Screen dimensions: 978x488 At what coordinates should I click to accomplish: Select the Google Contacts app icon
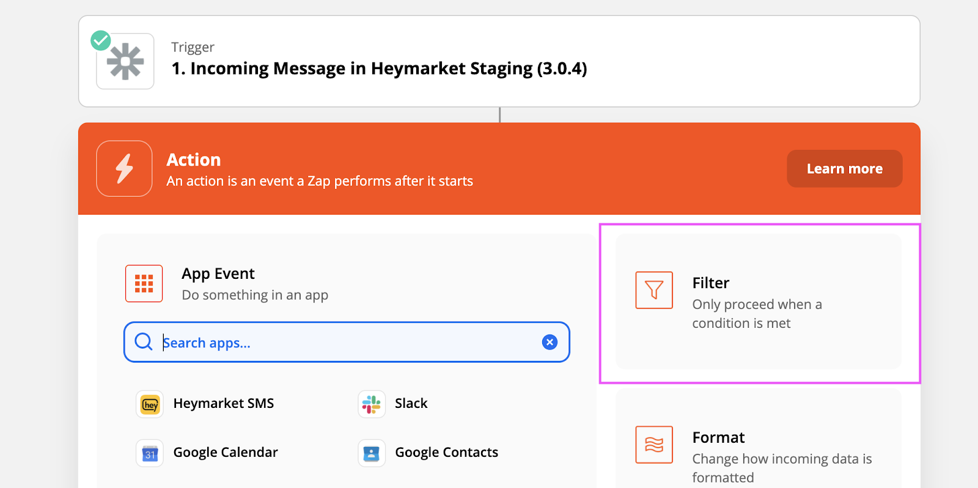[x=372, y=453]
